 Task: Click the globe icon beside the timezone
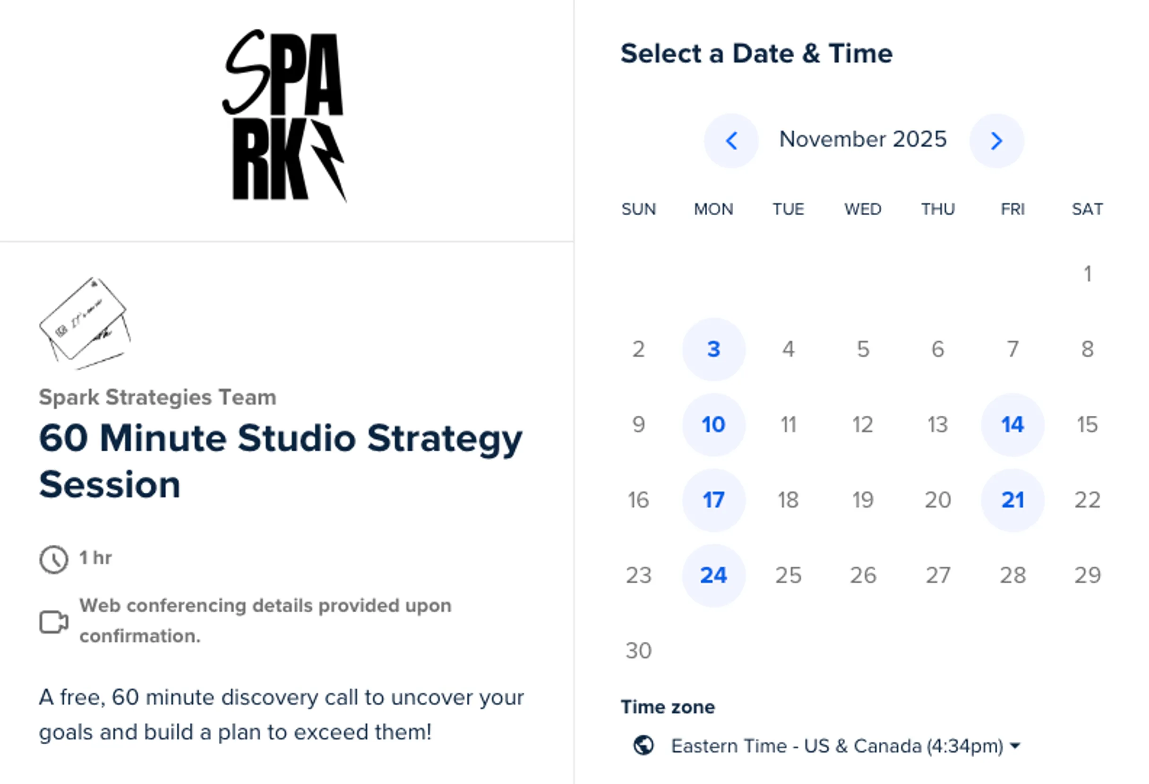[644, 746]
